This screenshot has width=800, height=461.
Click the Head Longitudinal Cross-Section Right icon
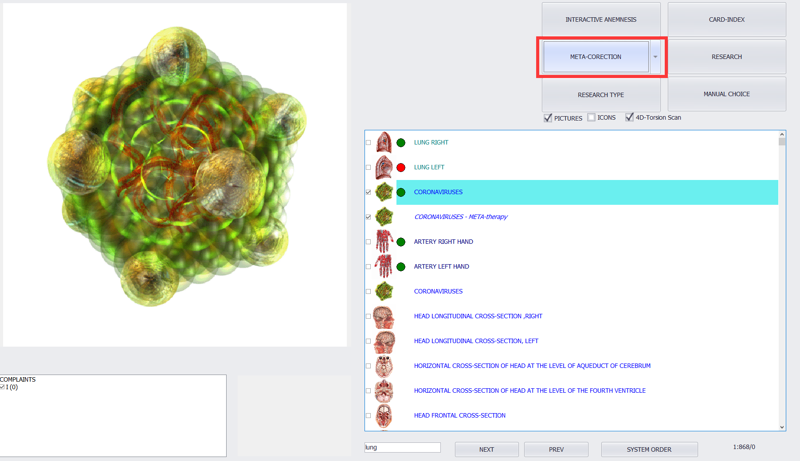pyautogui.click(x=384, y=316)
